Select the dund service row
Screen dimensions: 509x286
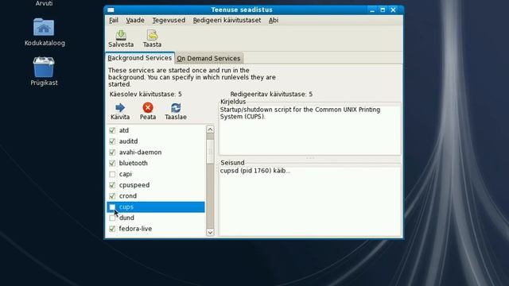click(x=156, y=218)
